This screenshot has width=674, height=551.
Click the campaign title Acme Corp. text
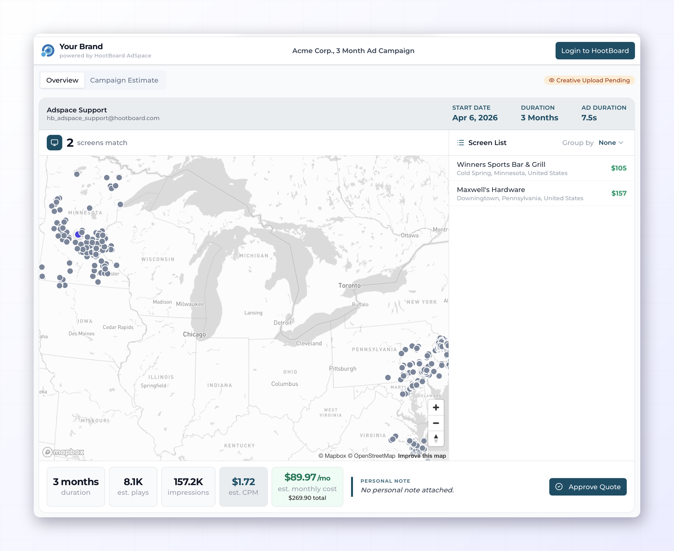tap(353, 51)
